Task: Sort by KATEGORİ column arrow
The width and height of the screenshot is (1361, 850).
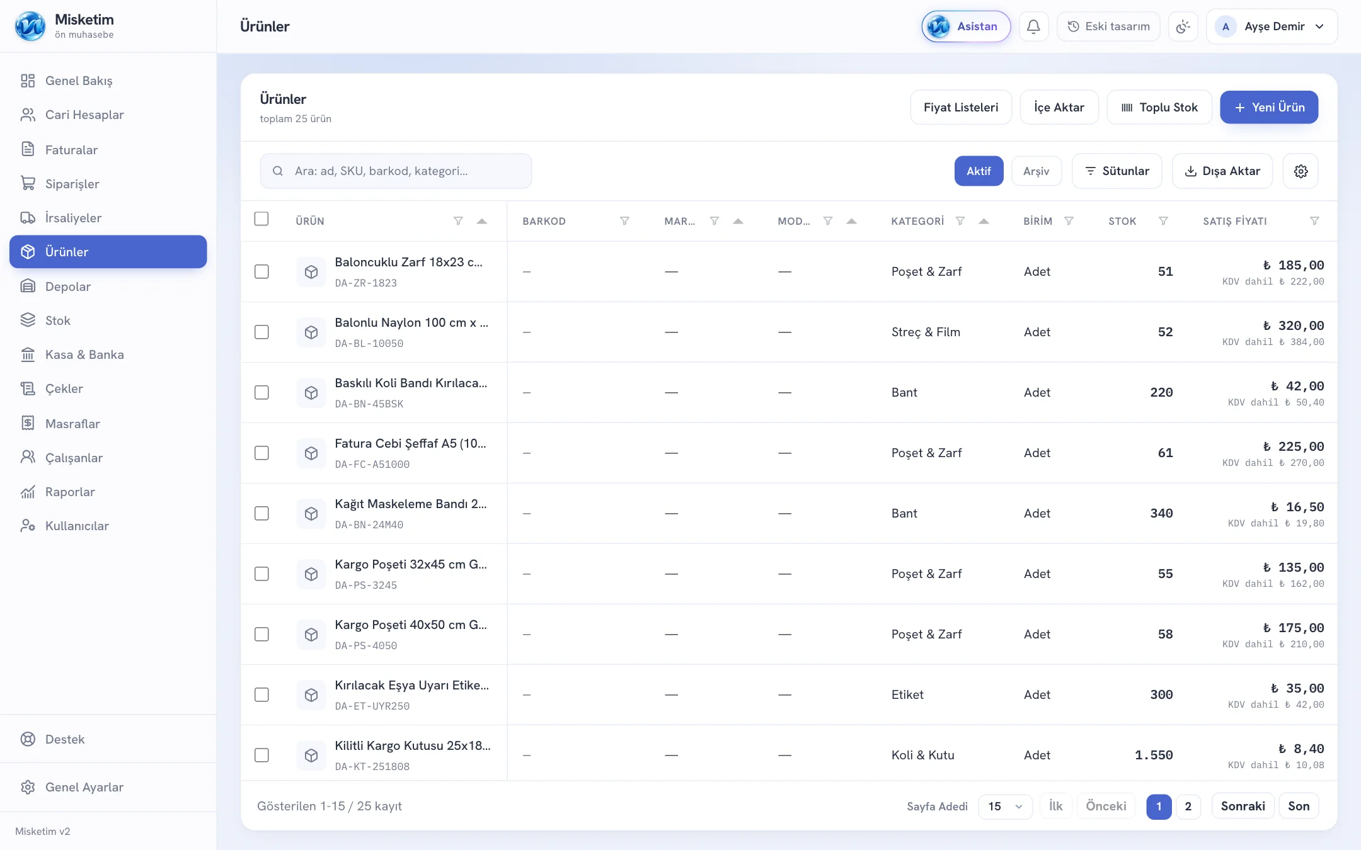Action: pos(984,221)
